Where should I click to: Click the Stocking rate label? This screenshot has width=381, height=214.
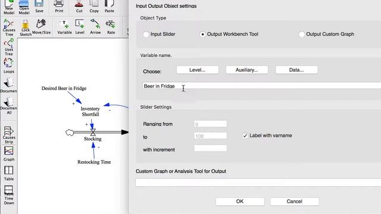click(93, 139)
